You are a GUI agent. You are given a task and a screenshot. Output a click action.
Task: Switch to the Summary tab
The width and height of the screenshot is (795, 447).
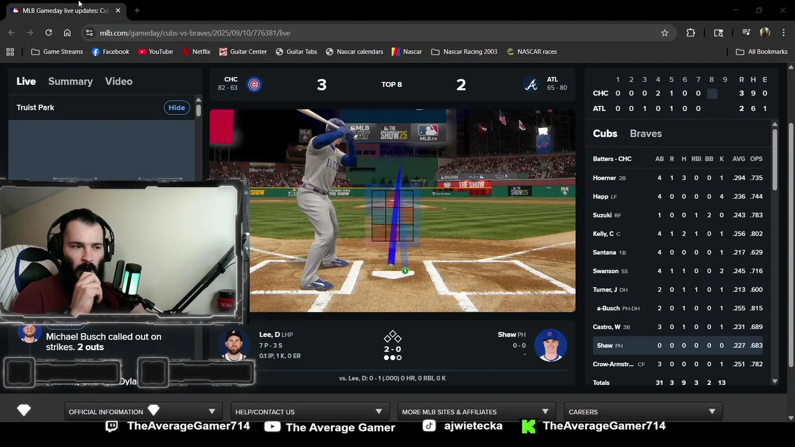[x=70, y=81]
